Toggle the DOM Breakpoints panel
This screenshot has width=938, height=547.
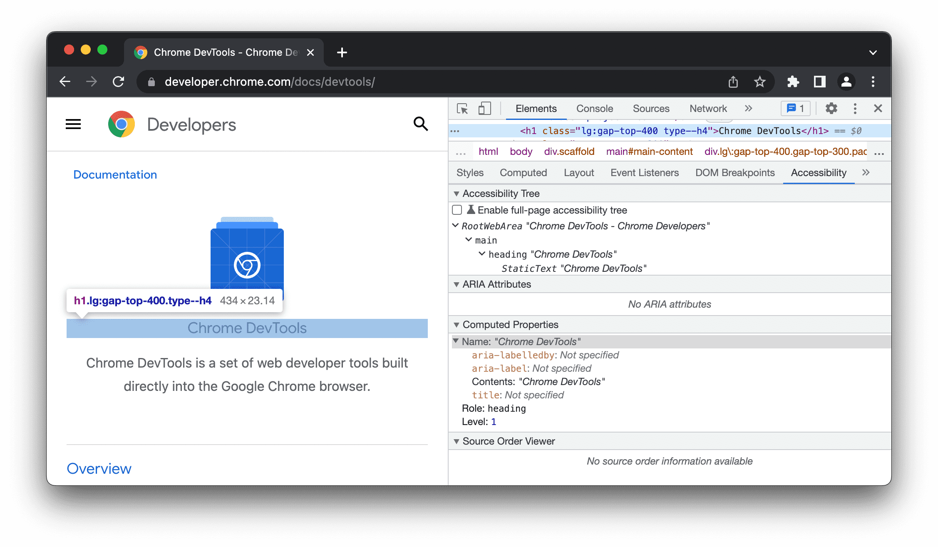click(x=734, y=172)
